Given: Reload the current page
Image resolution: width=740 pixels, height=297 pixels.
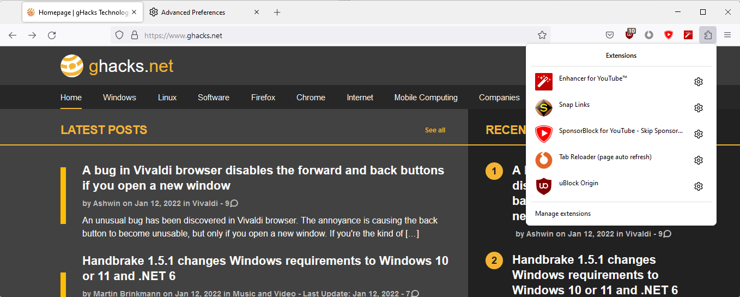Looking at the screenshot, I should click(52, 35).
